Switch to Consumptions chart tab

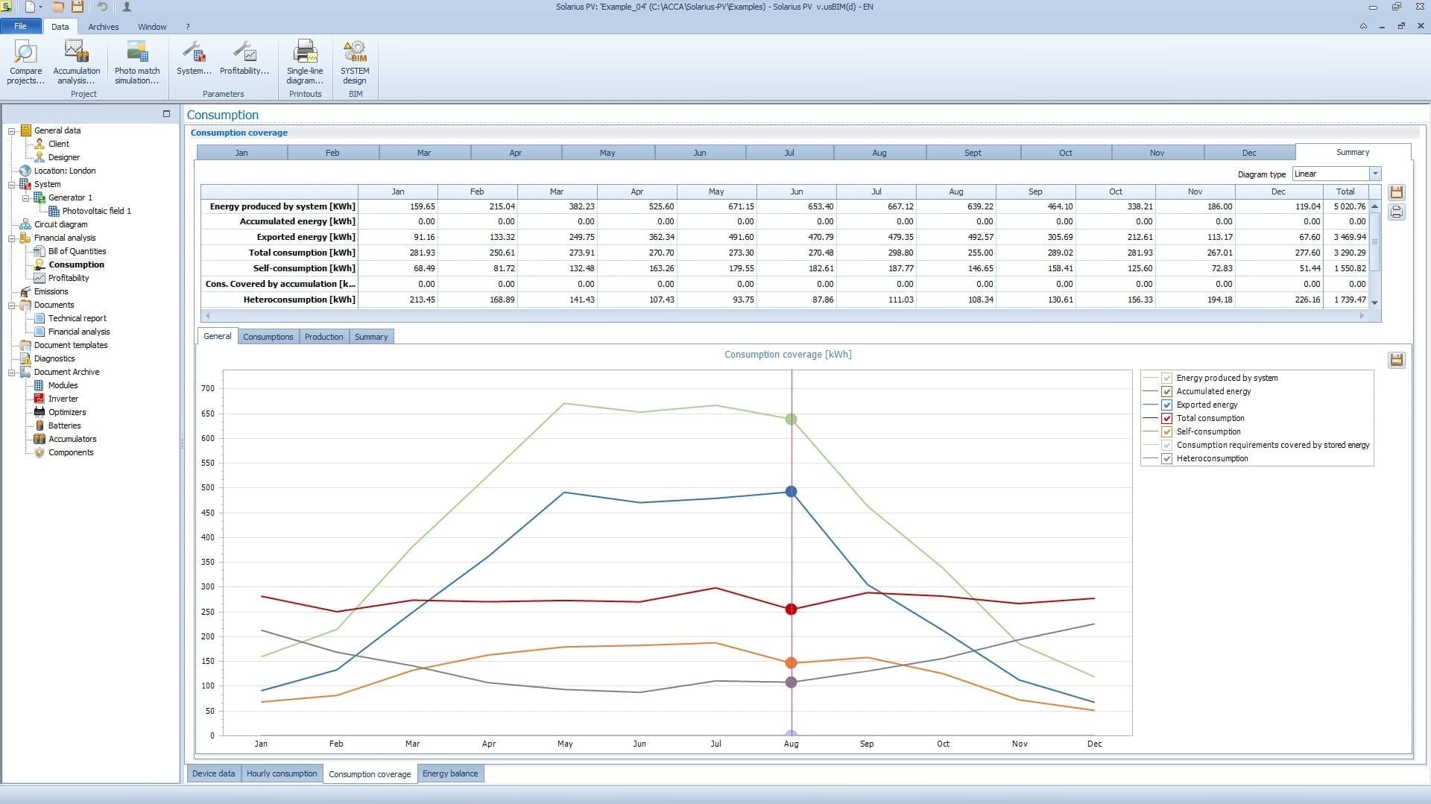[268, 337]
